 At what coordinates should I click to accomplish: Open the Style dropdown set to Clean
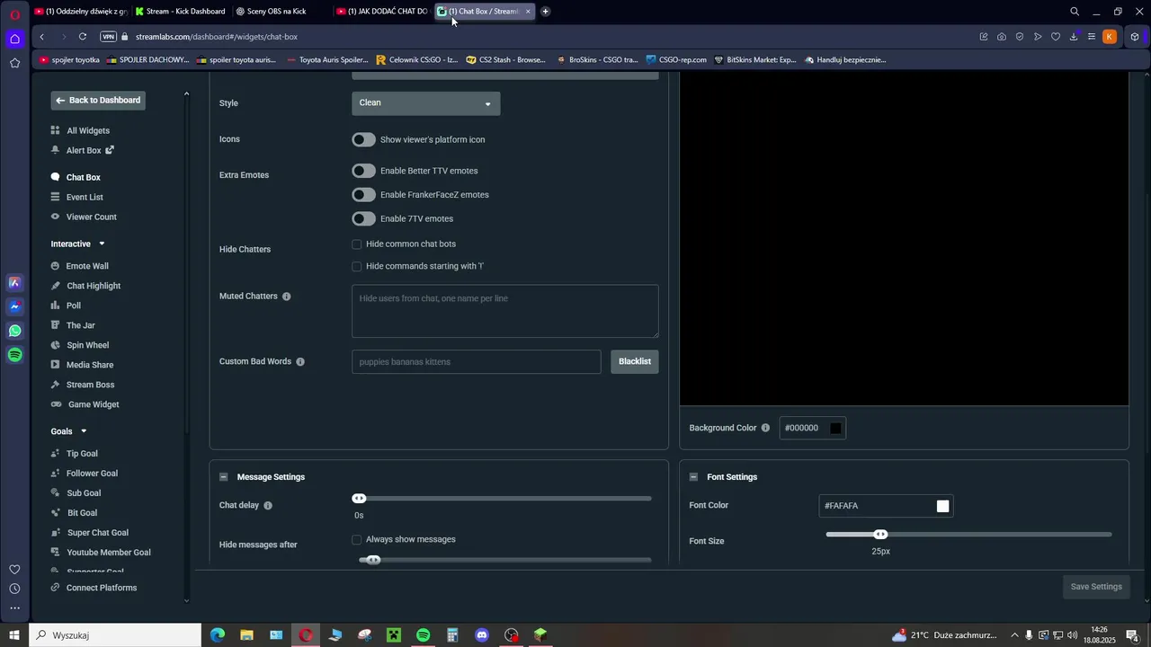tap(425, 102)
